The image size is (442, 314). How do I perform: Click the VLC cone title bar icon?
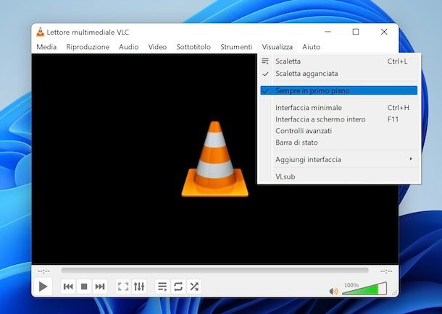[41, 32]
